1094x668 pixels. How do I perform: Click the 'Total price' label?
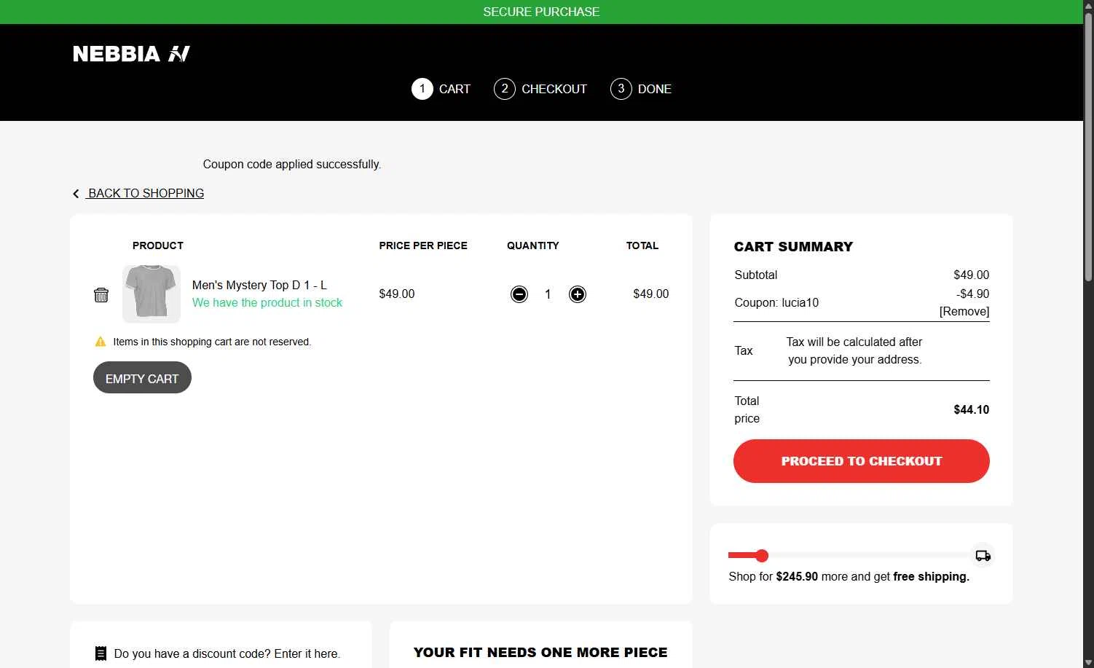(x=747, y=409)
